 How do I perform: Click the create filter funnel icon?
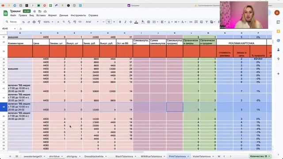pyautogui.click(x=207, y=22)
